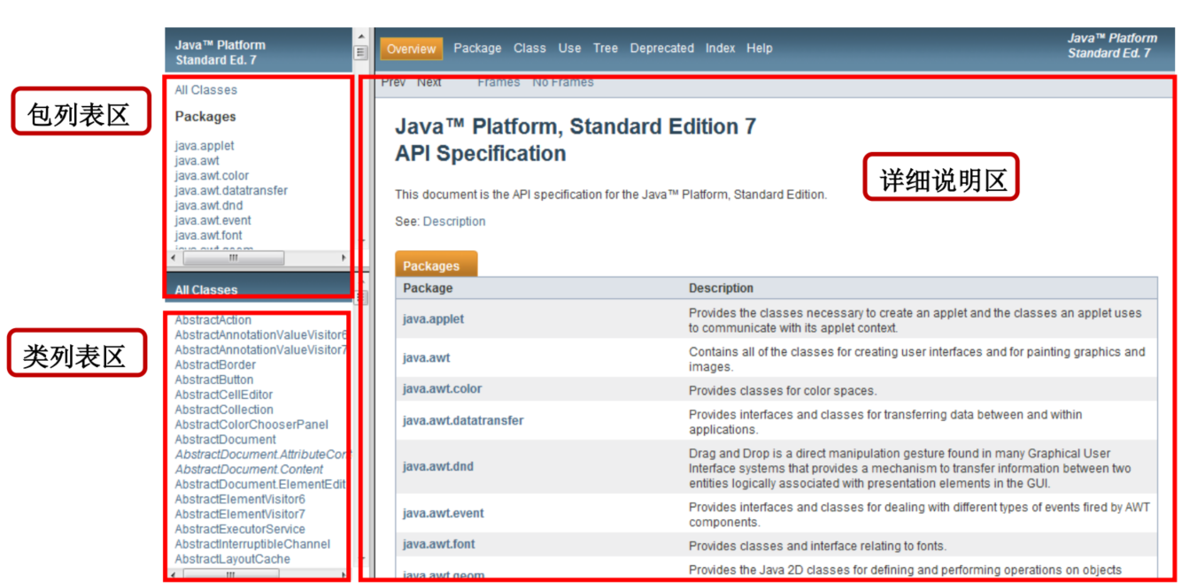Click the Prev link
Image resolution: width=1182 pixels, height=583 pixels.
(x=393, y=82)
